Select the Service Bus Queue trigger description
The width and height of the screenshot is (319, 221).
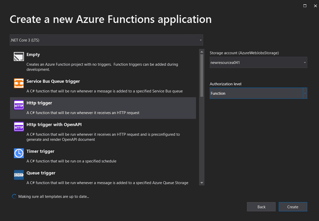tap(104, 91)
